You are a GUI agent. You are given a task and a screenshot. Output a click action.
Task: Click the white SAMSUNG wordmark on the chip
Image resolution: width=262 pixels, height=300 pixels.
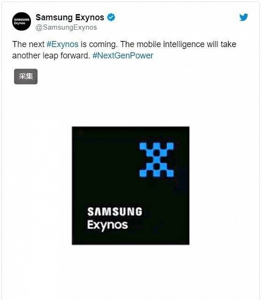tap(115, 211)
